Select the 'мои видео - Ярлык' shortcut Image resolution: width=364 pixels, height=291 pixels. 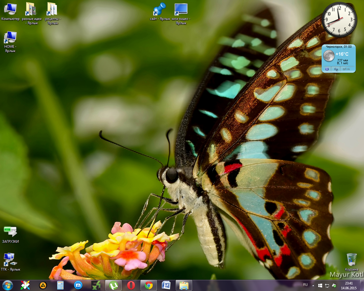click(x=181, y=14)
